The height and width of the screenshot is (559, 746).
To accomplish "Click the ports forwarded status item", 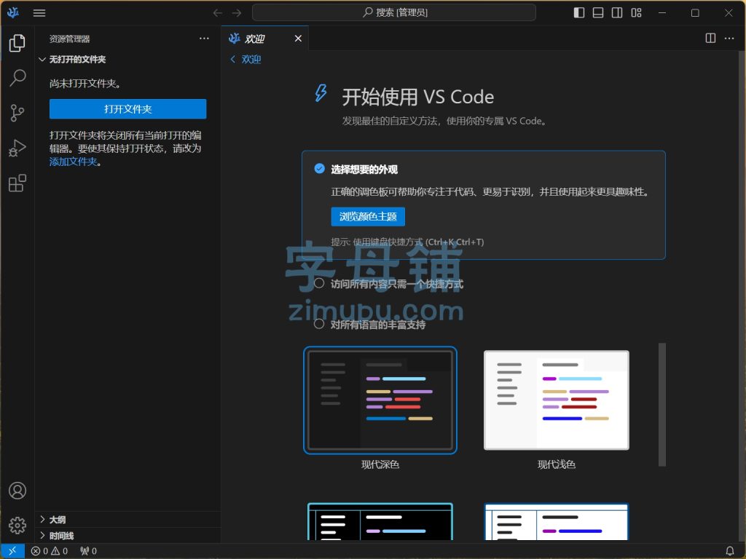I will tap(88, 551).
